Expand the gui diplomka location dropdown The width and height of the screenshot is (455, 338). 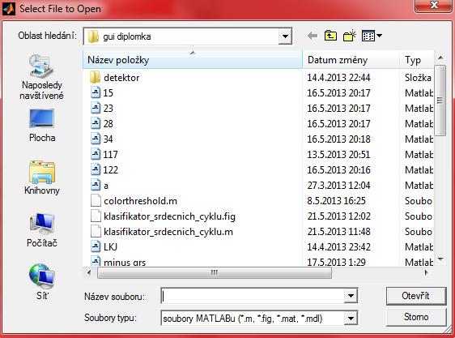coord(285,36)
